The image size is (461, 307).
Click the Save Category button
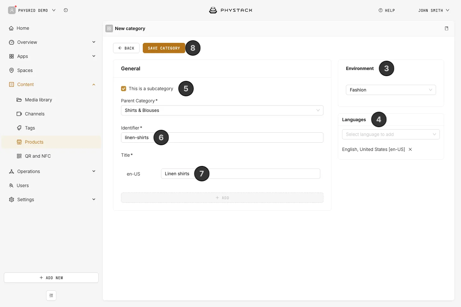pos(164,48)
